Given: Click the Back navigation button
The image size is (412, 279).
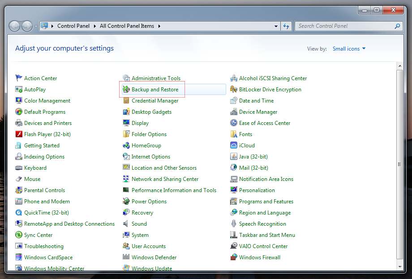Looking at the screenshot, I should 14,26.
